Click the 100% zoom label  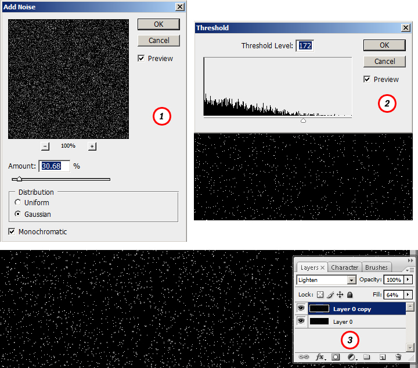(x=68, y=146)
